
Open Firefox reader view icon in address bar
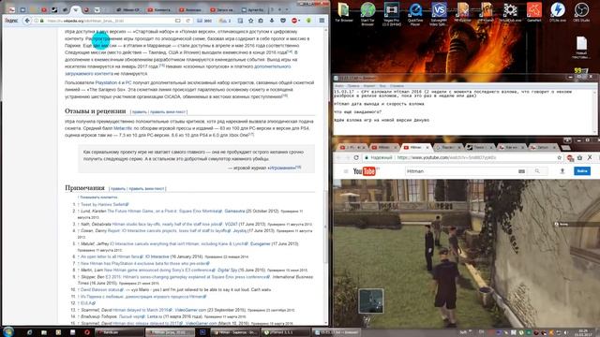pos(178,21)
